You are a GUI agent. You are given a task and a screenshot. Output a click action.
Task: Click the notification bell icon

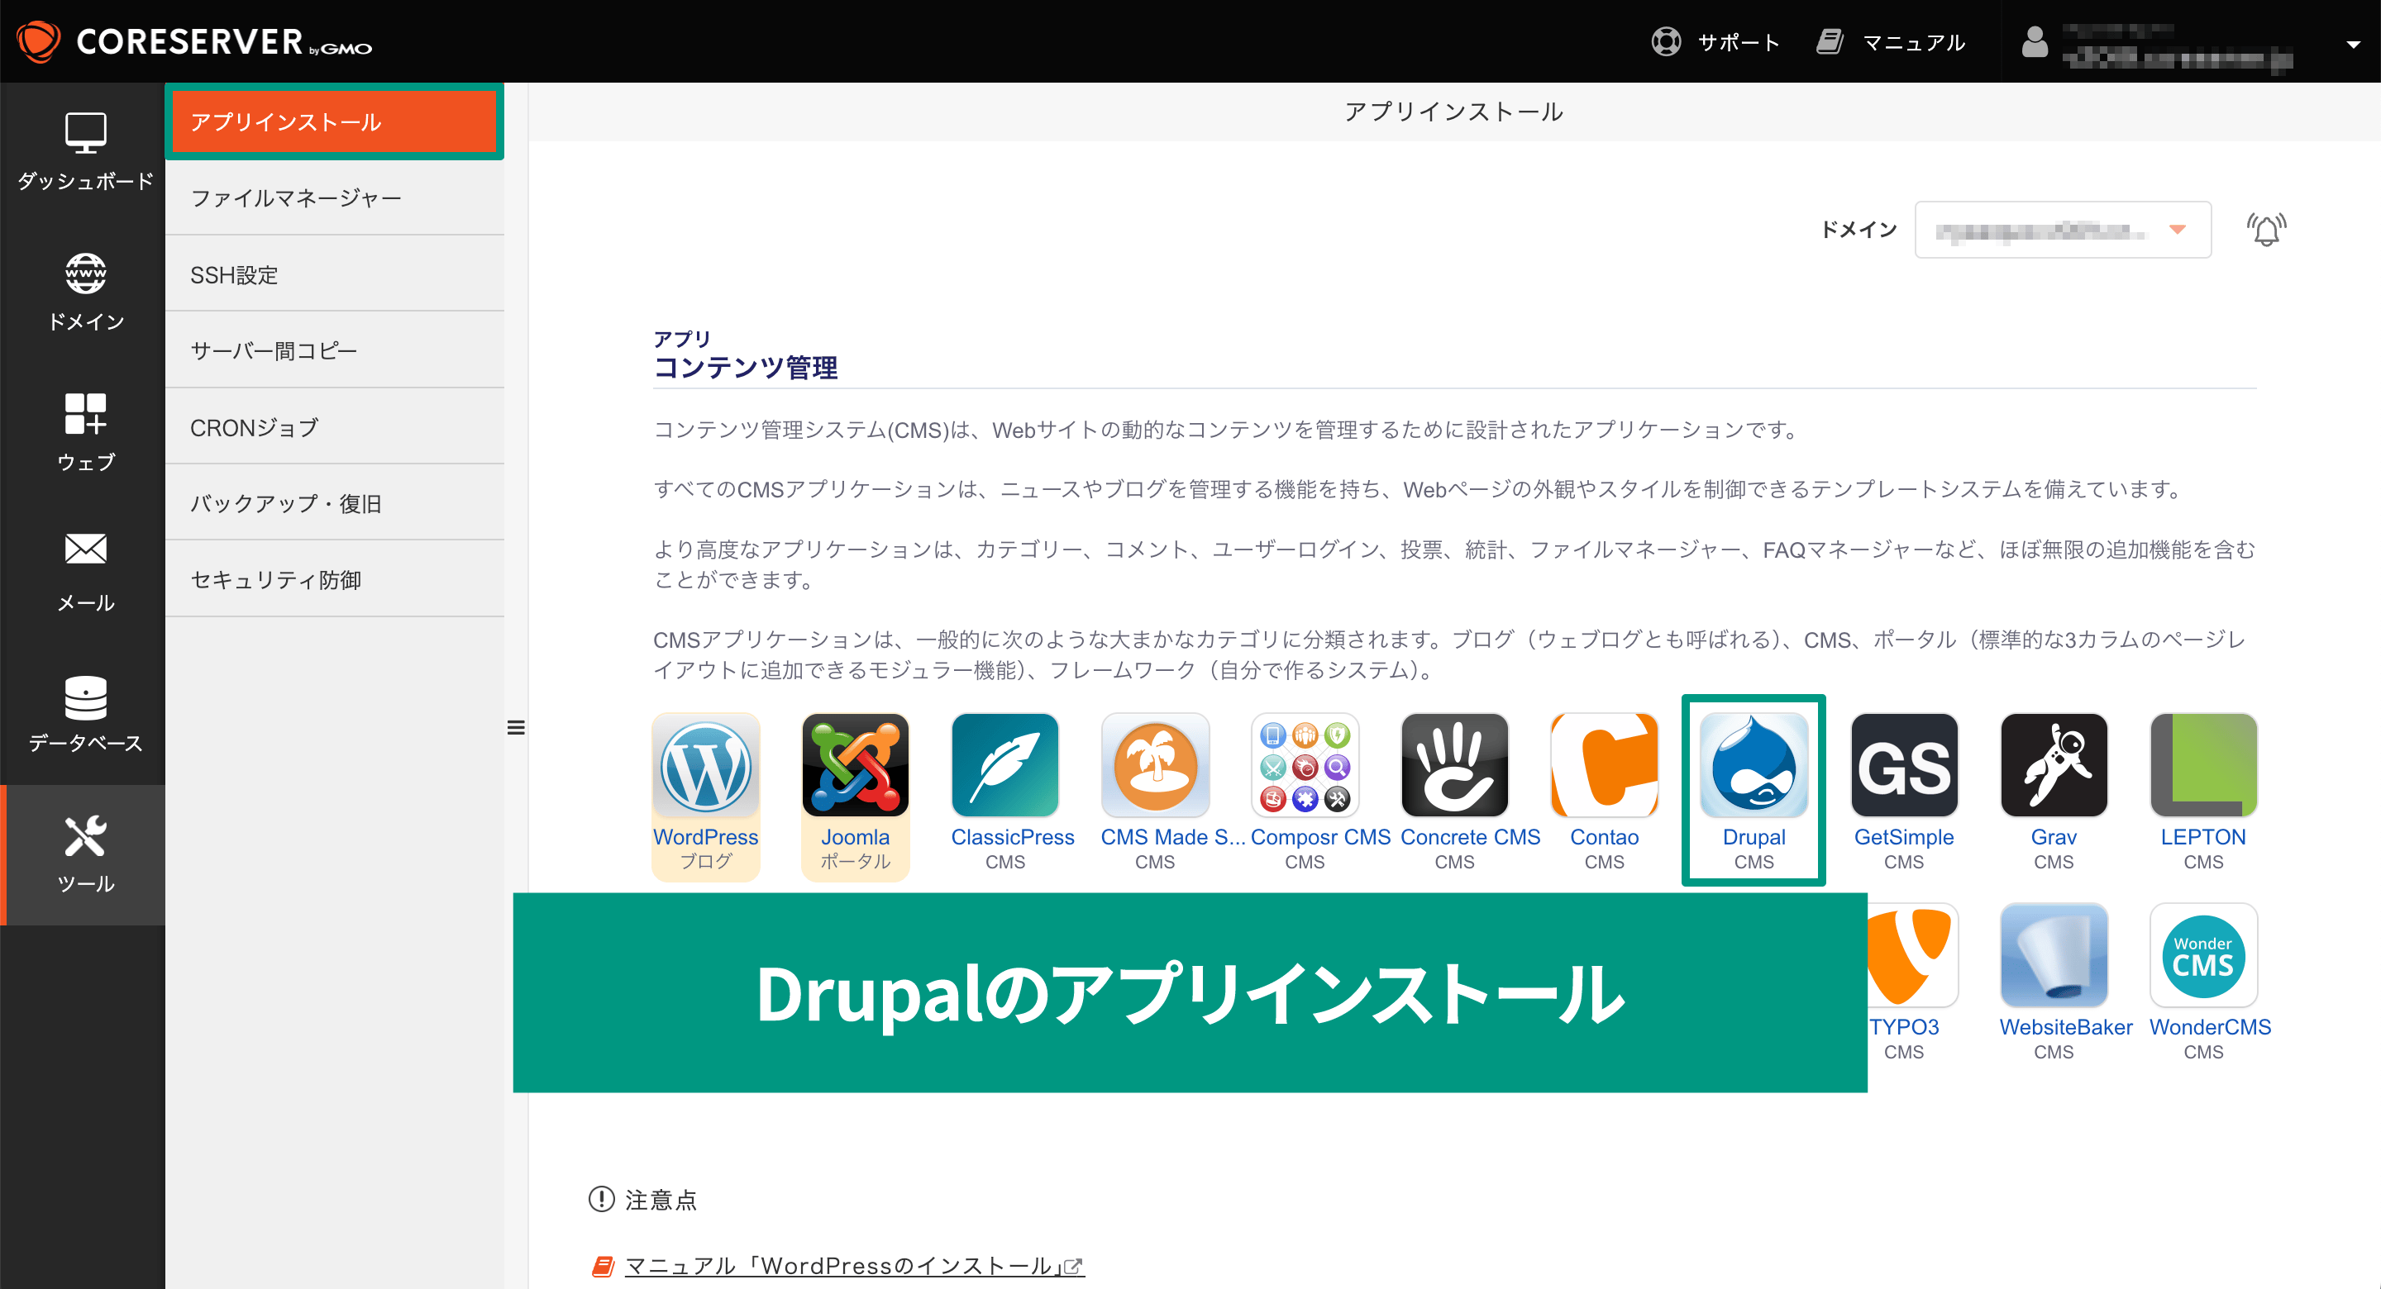tap(2265, 229)
